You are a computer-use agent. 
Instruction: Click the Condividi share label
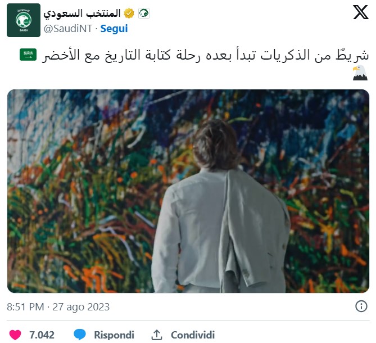coord(193,335)
